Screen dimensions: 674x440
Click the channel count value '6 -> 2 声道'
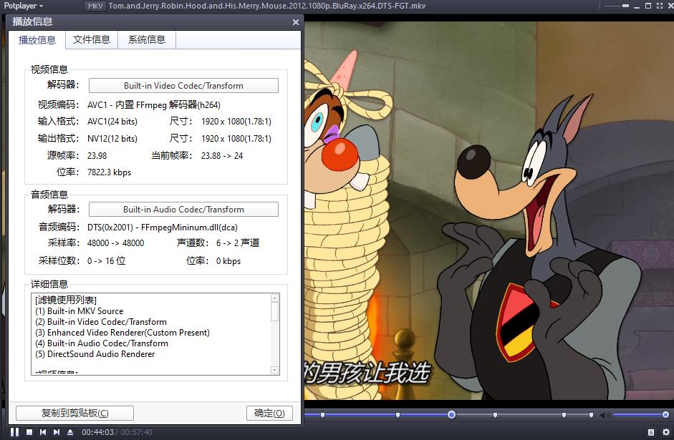pos(238,243)
